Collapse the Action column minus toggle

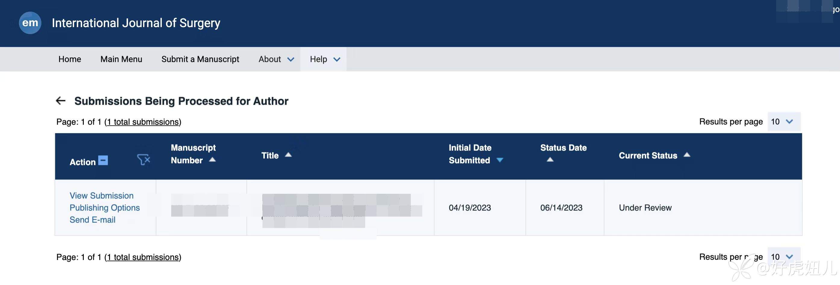pos(103,161)
